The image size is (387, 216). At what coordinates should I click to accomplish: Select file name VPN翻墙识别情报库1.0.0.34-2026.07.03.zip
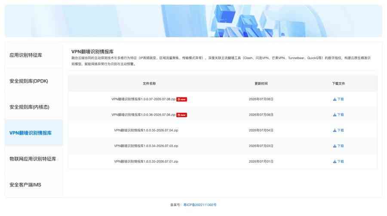pyautogui.click(x=146, y=146)
